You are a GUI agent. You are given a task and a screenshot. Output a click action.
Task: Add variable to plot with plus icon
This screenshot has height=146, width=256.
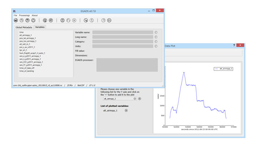click(139, 99)
